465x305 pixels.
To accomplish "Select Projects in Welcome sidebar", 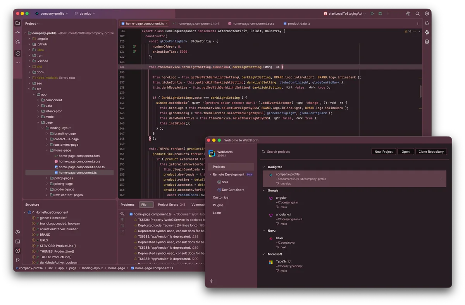I will 231,167.
